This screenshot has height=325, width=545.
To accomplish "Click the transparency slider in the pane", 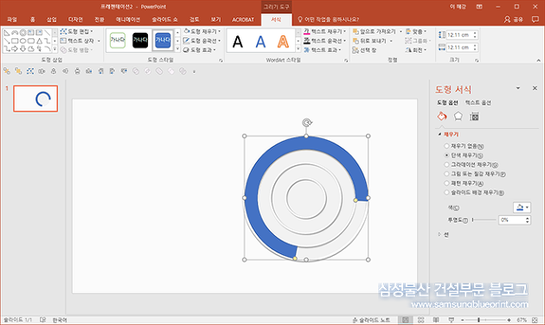I will (x=484, y=220).
